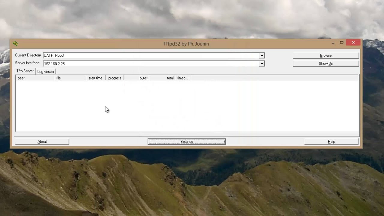This screenshot has width=384, height=216.
Task: Maximize the Tftpd32 window
Action: tap(341, 43)
